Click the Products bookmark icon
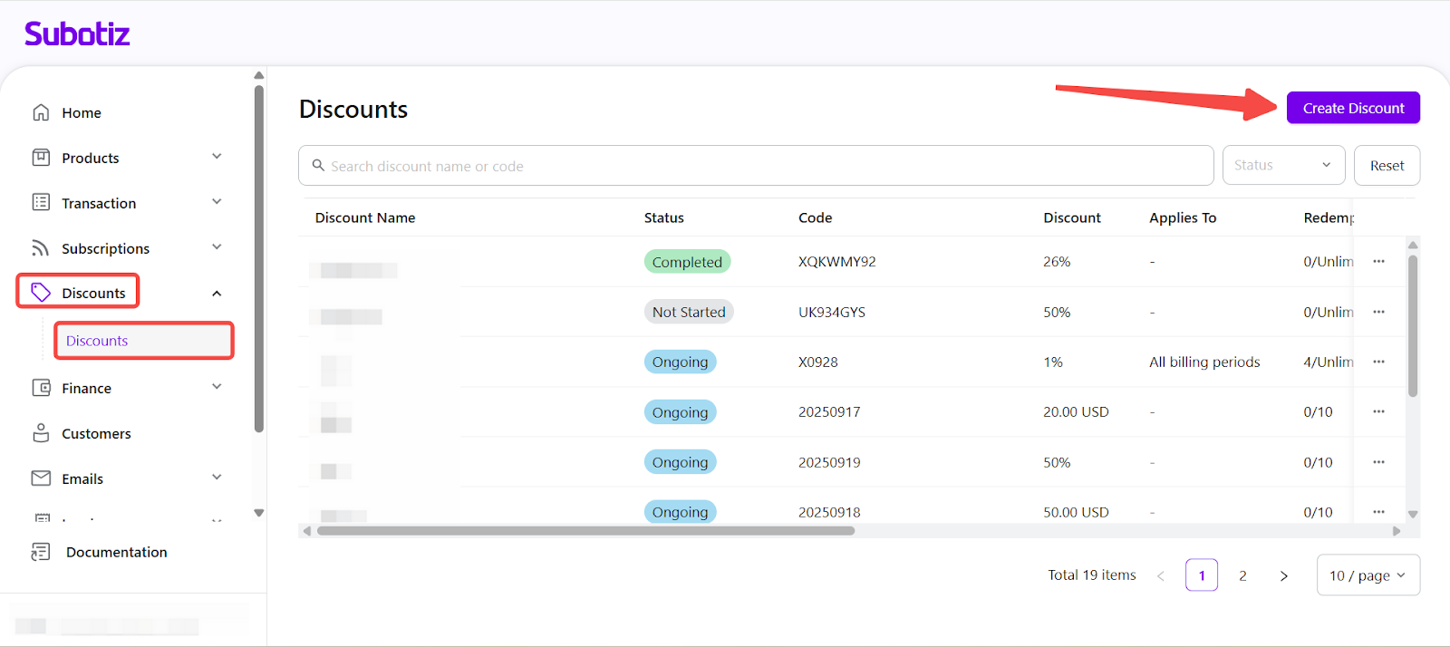The image size is (1450, 647). click(41, 158)
